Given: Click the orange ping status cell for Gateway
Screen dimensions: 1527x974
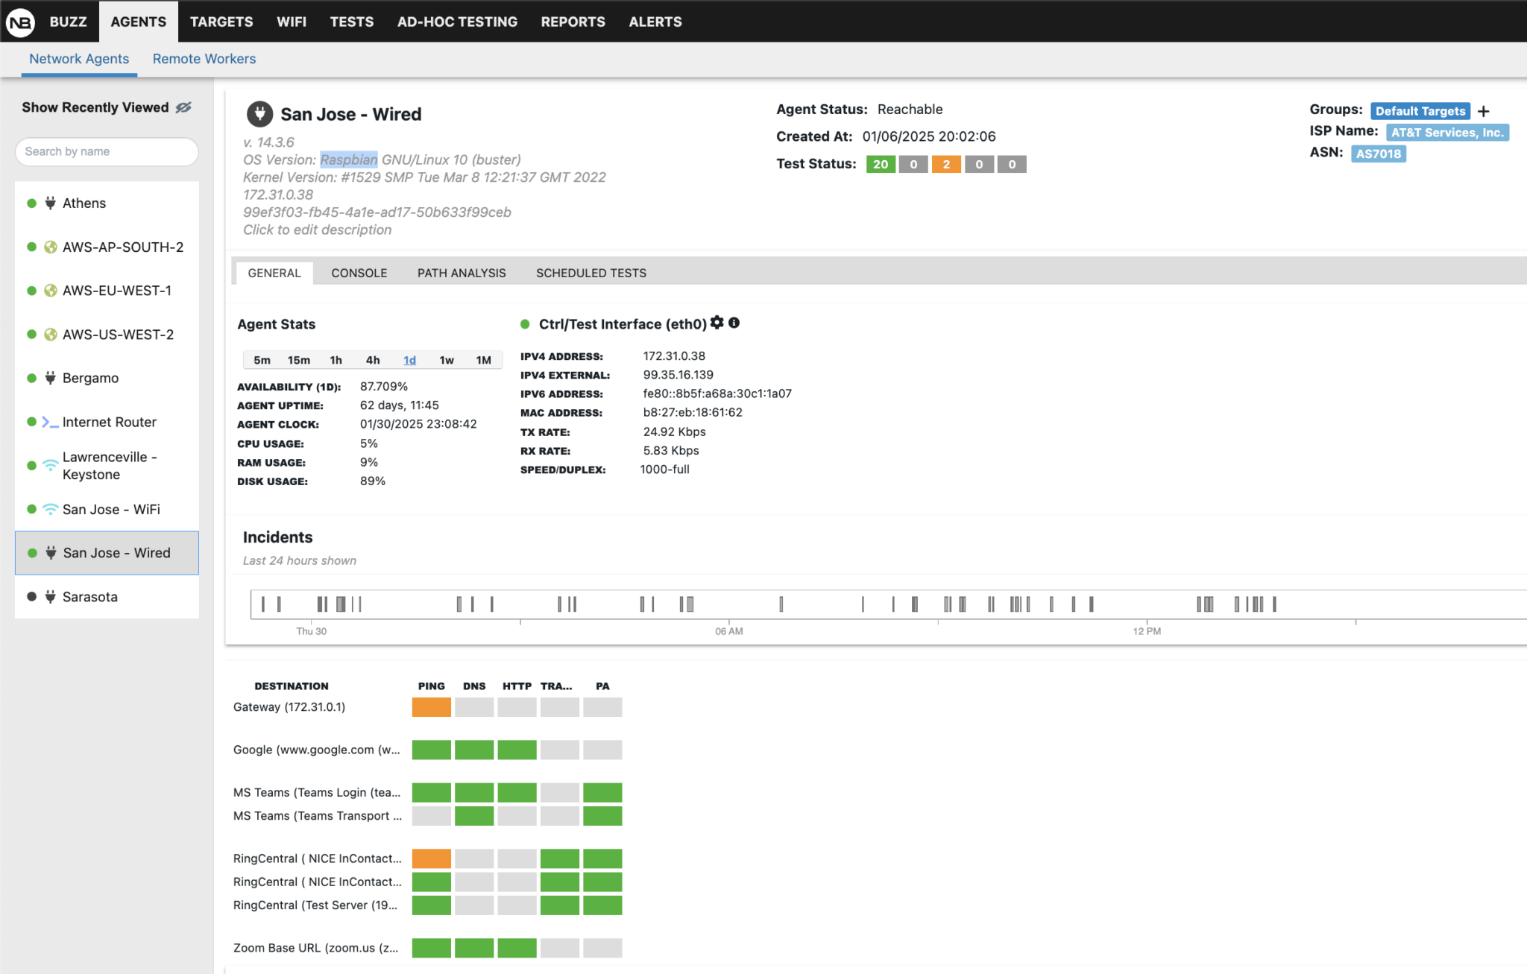Looking at the screenshot, I should [431, 706].
